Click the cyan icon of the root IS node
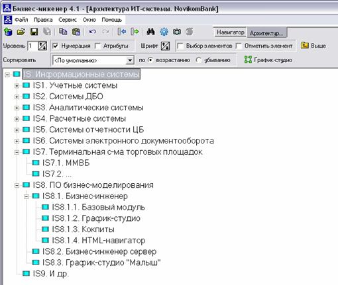Screen dimensions: 338x285 (17, 74)
